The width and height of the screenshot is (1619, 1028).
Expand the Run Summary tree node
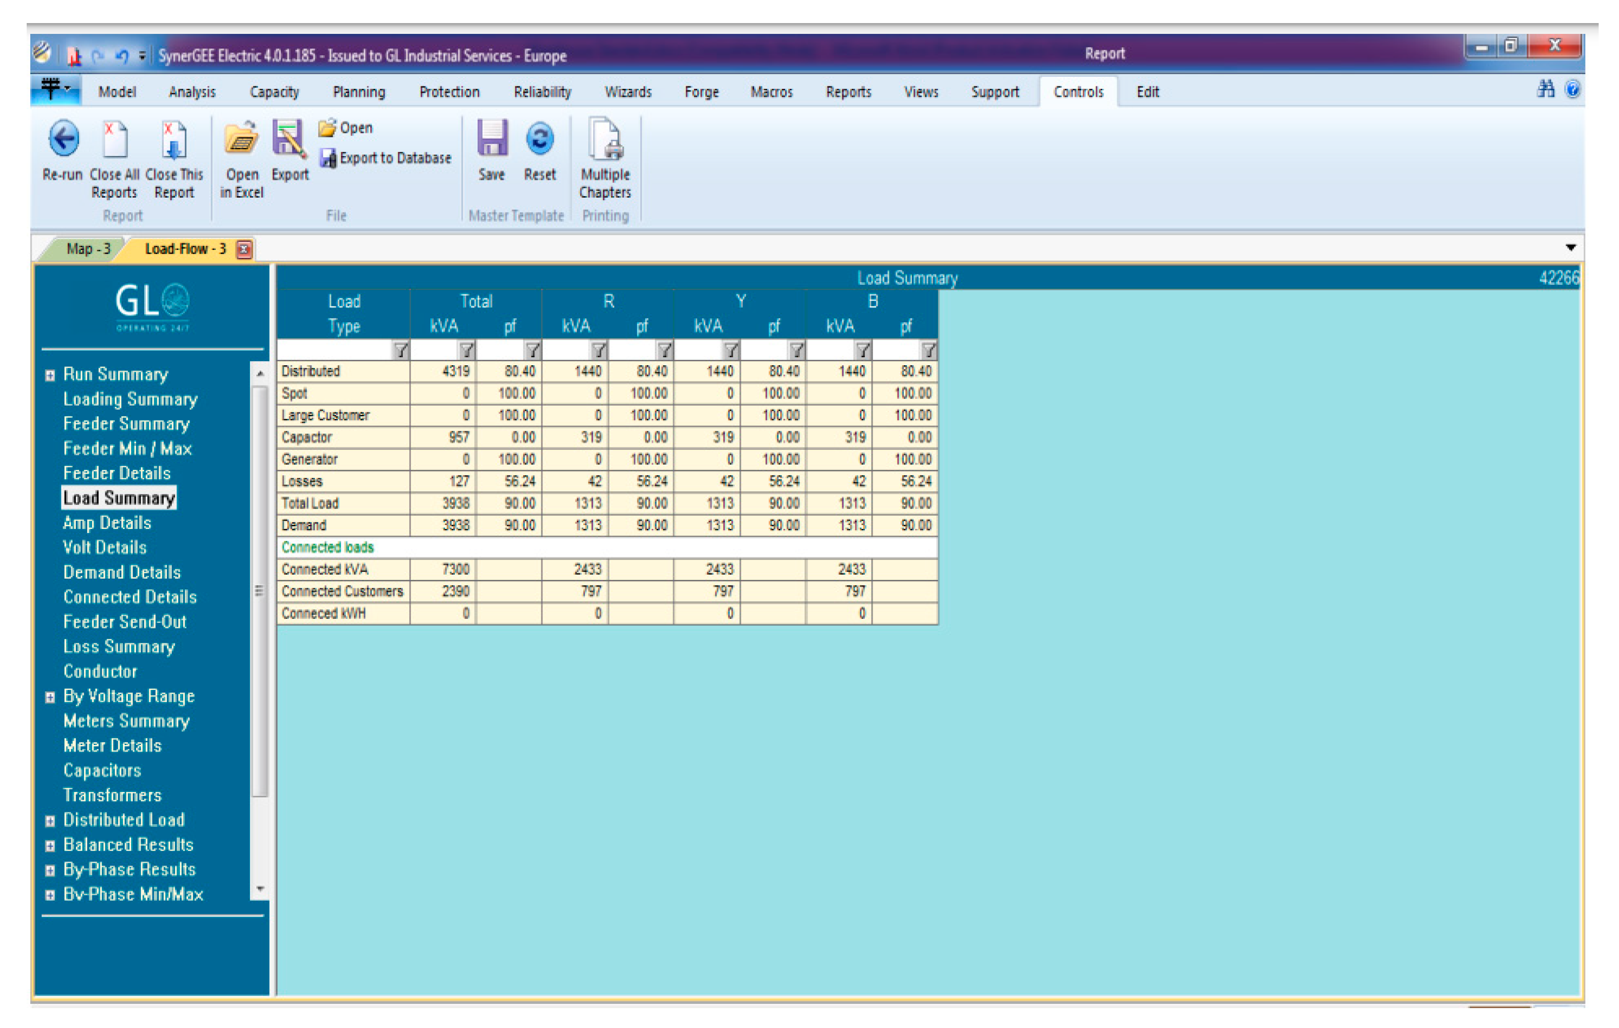(x=50, y=375)
